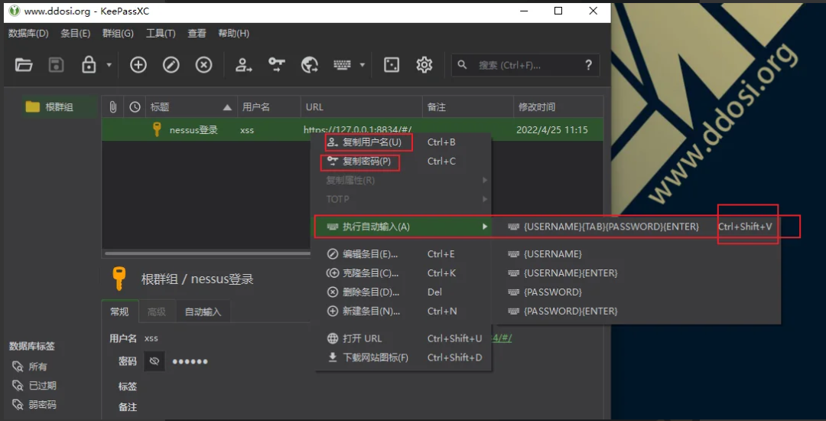Open the 条目(E) menu

click(x=76, y=34)
